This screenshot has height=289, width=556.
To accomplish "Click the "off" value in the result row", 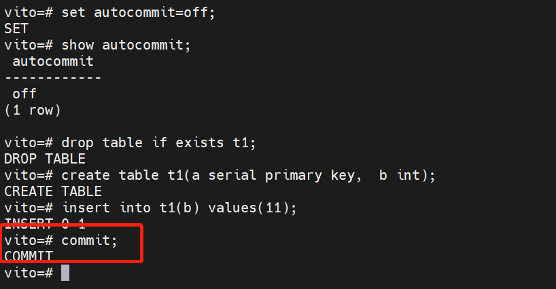I will [24, 94].
